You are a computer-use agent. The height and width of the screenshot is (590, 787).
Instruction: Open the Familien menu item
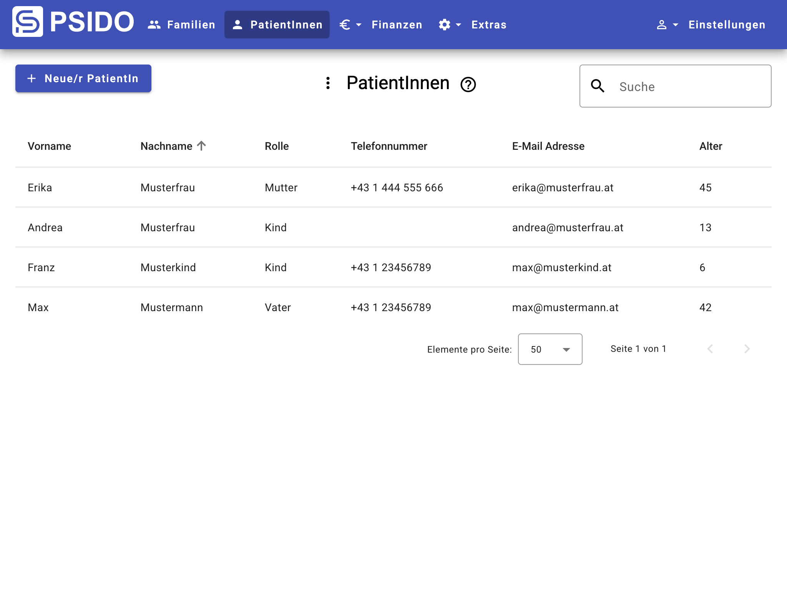click(x=181, y=25)
